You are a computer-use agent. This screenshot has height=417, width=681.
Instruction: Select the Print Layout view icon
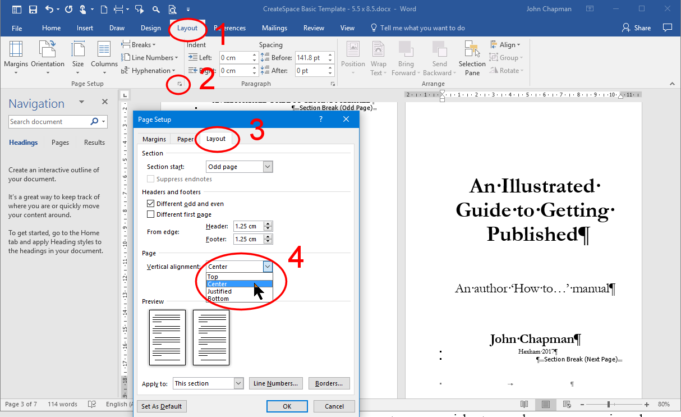point(545,404)
